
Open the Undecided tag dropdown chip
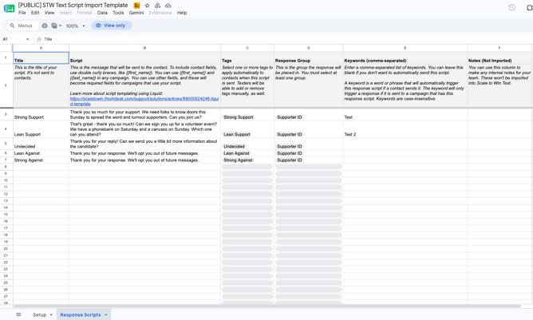235,146
